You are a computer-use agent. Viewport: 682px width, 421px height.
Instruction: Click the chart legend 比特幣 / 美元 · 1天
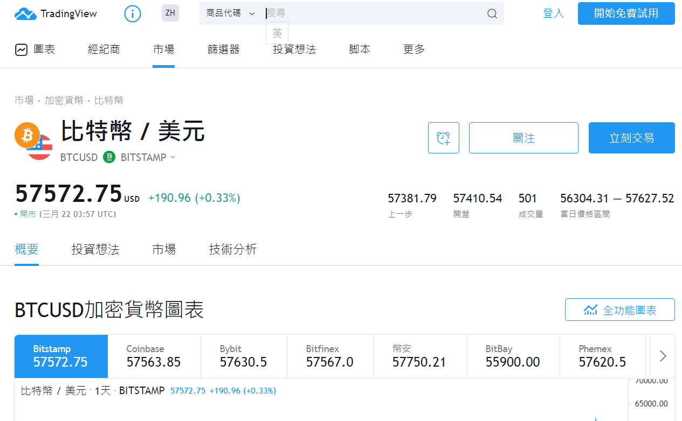[65, 391]
